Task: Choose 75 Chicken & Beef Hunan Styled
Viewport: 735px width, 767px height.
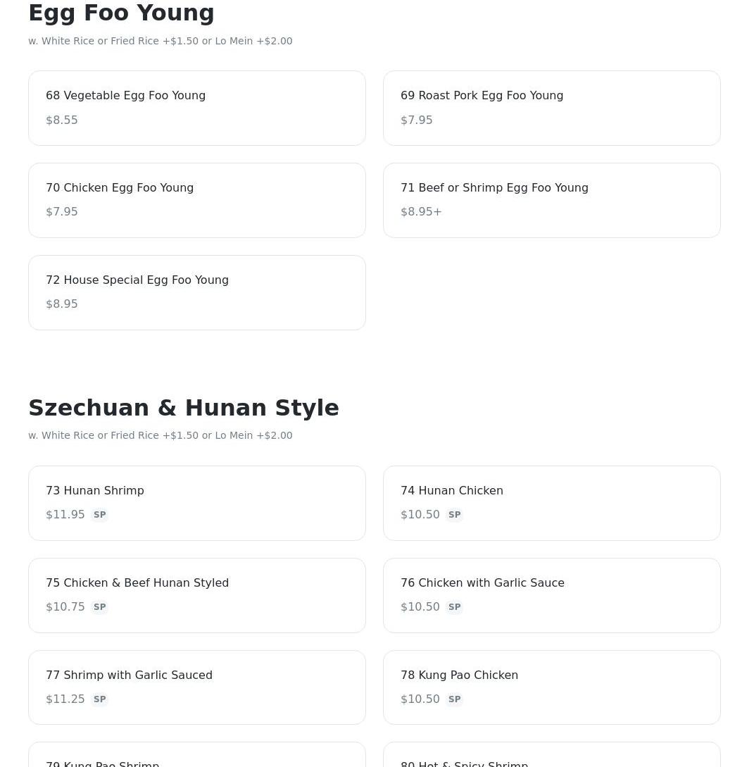Action: pyautogui.click(x=196, y=595)
